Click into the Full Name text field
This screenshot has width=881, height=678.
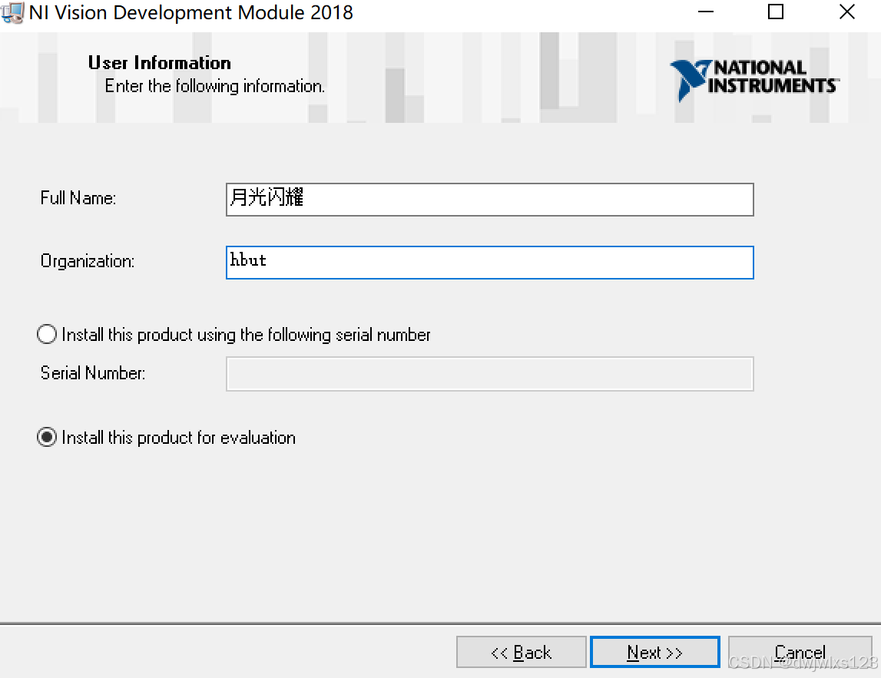[489, 199]
